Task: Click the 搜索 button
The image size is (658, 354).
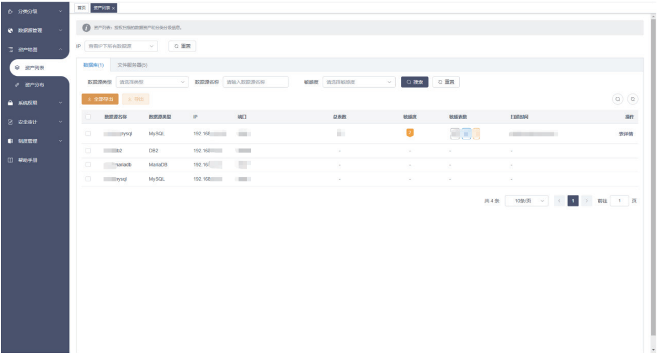Action: [x=415, y=82]
